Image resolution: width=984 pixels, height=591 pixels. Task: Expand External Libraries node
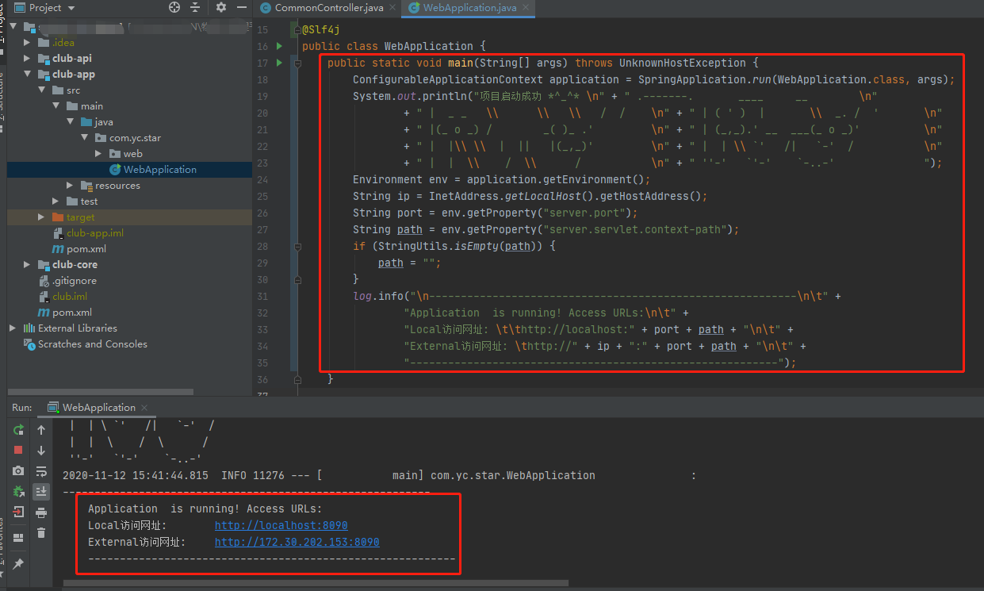(13, 328)
